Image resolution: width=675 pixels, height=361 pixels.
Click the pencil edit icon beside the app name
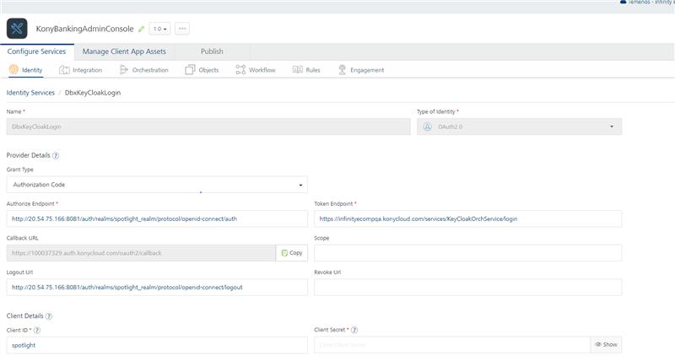[x=141, y=29]
